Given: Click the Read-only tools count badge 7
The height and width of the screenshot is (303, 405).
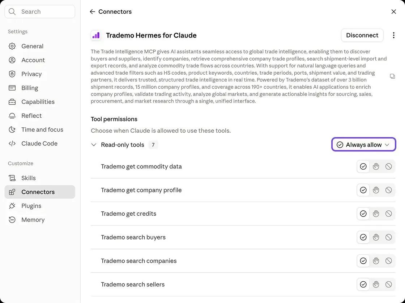Looking at the screenshot, I should pos(153,145).
